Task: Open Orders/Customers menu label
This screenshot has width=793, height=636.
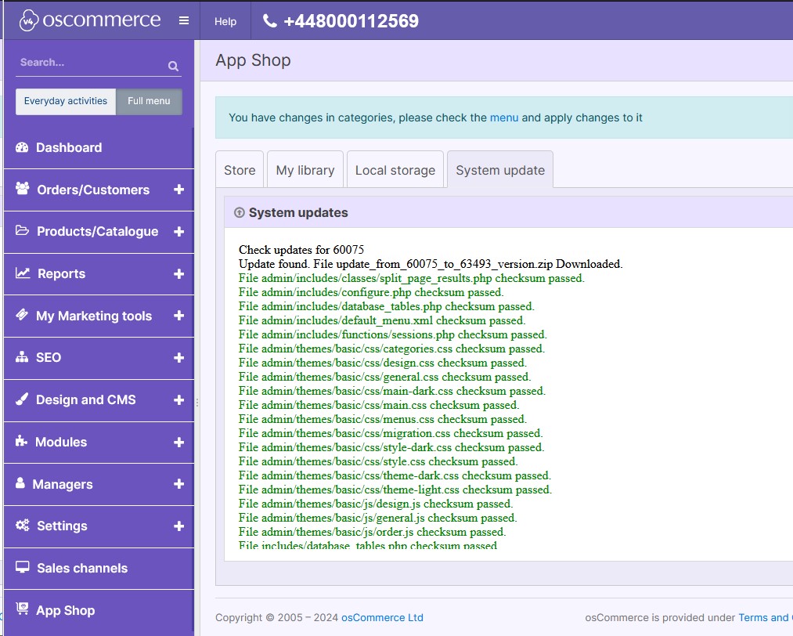Action: 93,190
